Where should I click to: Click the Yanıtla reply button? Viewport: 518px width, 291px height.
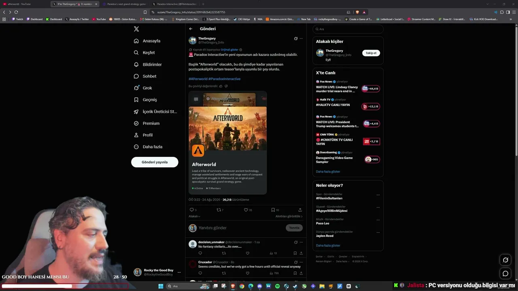click(294, 228)
